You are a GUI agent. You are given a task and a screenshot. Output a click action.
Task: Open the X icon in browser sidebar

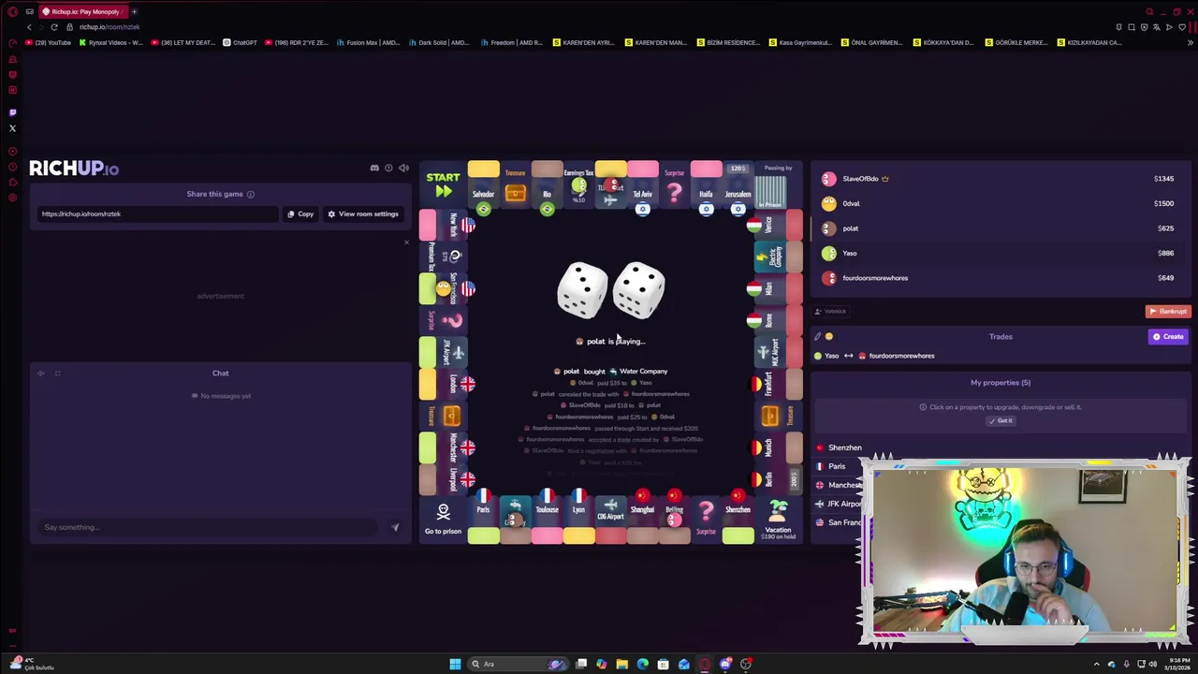[12, 128]
